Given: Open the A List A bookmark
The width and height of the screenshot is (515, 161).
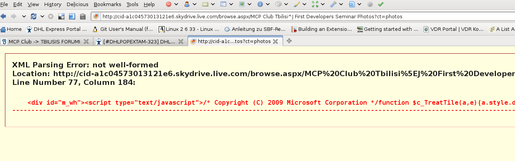Looking at the screenshot, I should (502, 29).
